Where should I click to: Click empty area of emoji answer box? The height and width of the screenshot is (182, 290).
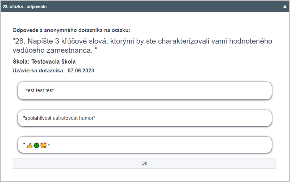tap(159, 145)
